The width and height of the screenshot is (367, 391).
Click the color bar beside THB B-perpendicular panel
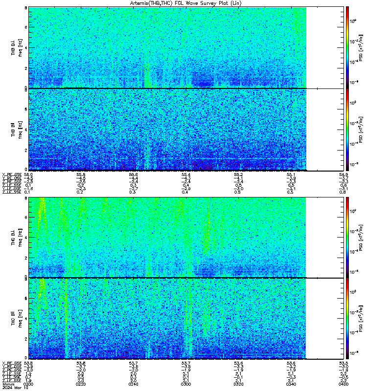click(x=347, y=47)
